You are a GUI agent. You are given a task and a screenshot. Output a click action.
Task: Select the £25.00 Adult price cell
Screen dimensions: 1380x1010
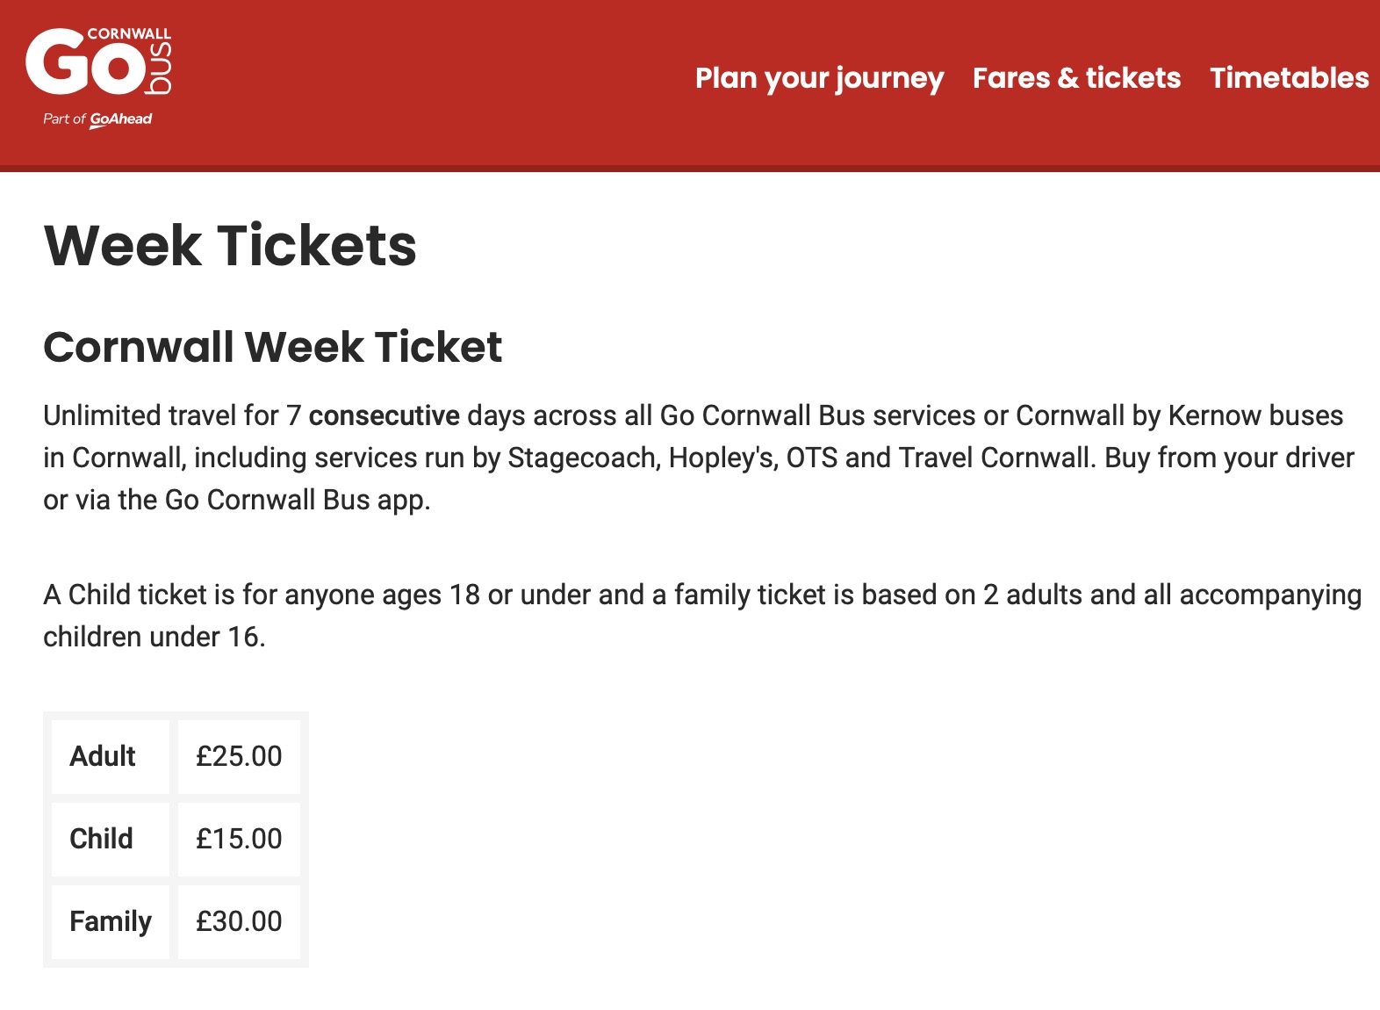tap(239, 756)
